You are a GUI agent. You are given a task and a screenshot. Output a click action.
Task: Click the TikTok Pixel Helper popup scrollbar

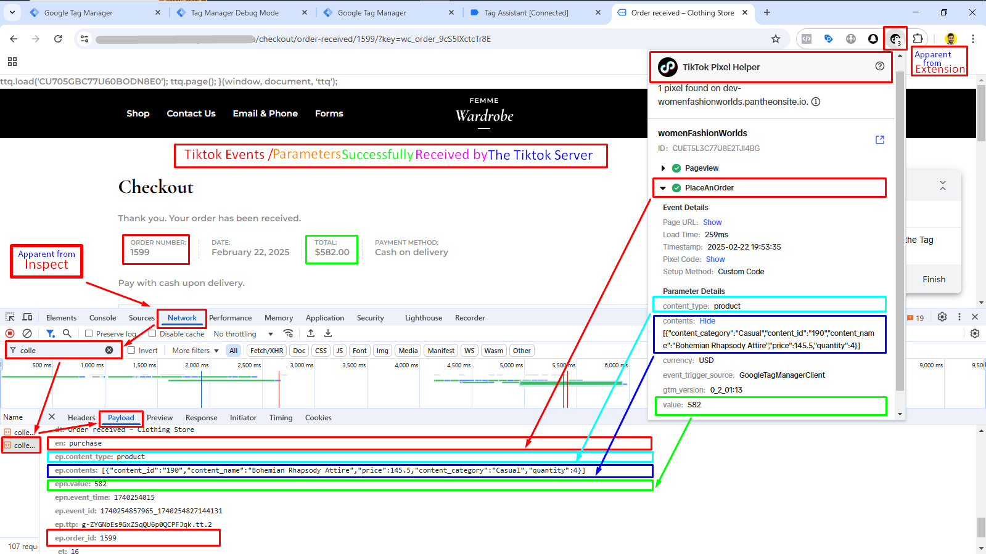click(x=900, y=231)
